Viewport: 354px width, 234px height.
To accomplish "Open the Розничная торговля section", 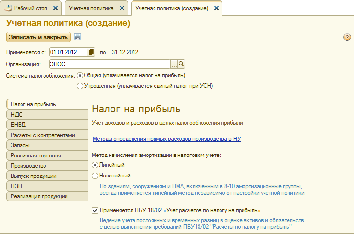I will pos(47,156).
